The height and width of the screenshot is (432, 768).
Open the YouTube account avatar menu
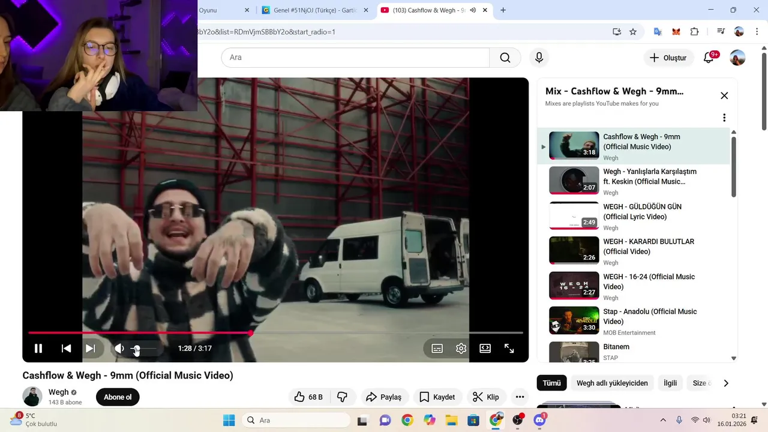(x=737, y=58)
